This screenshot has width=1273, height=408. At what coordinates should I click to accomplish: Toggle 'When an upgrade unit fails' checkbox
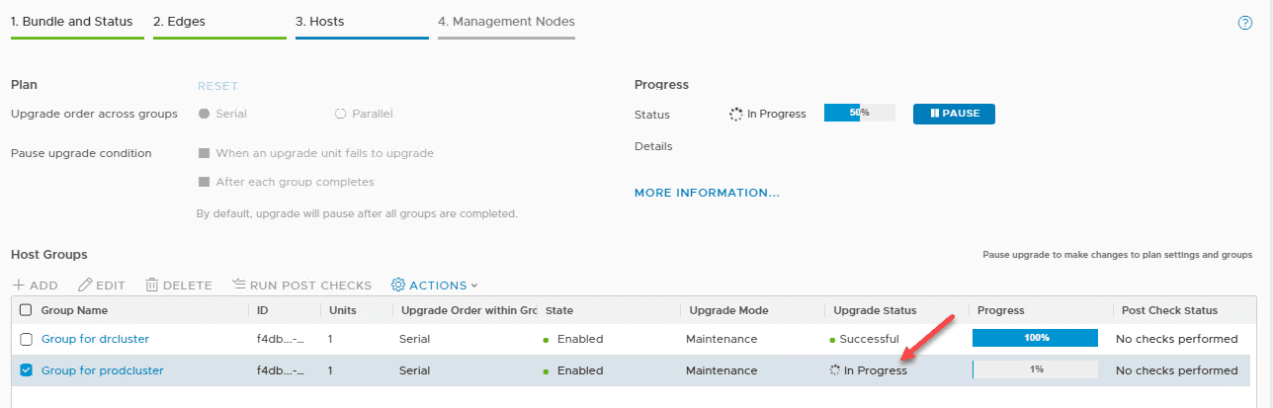pos(205,153)
